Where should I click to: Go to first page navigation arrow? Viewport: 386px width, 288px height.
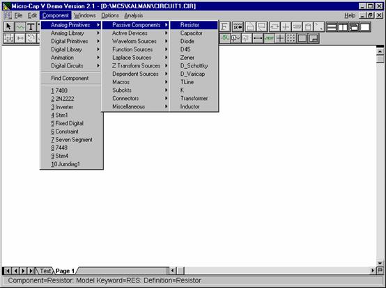pyautogui.click(x=7, y=271)
